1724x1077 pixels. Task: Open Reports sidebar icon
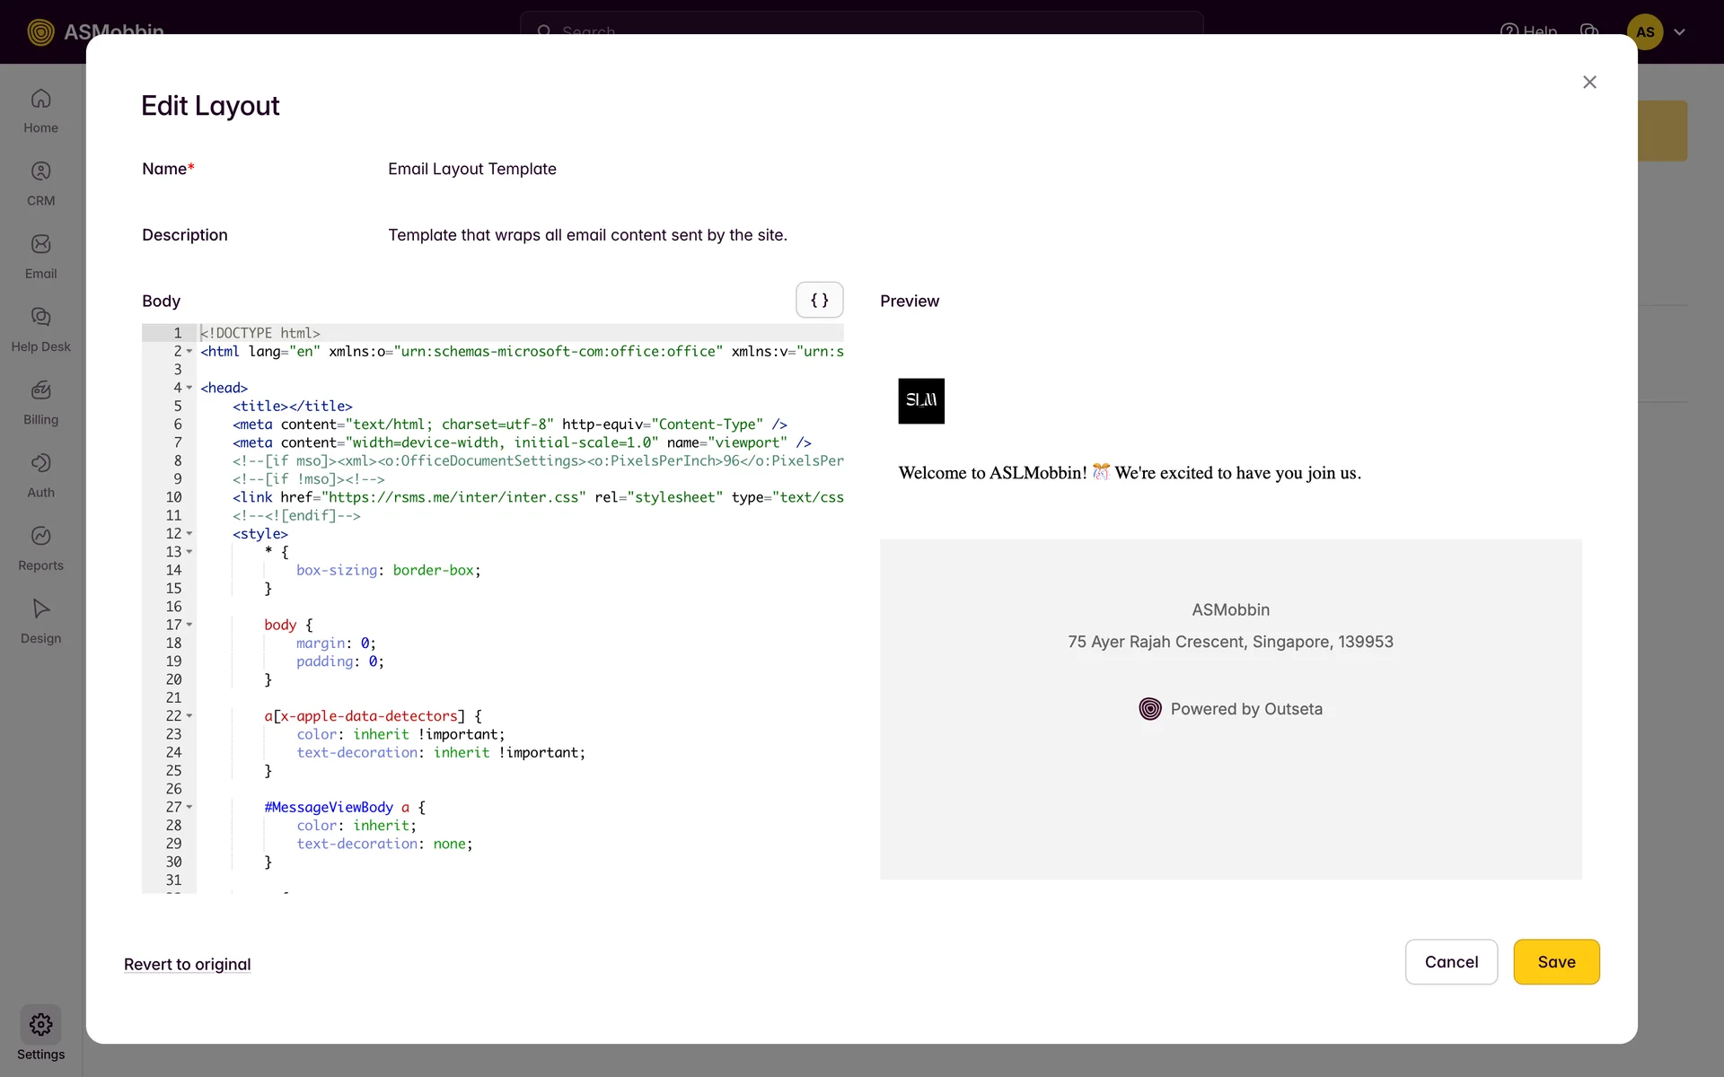tap(40, 536)
